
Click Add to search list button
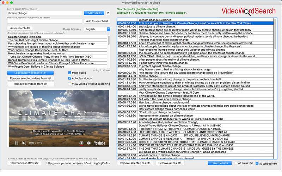click(97, 21)
